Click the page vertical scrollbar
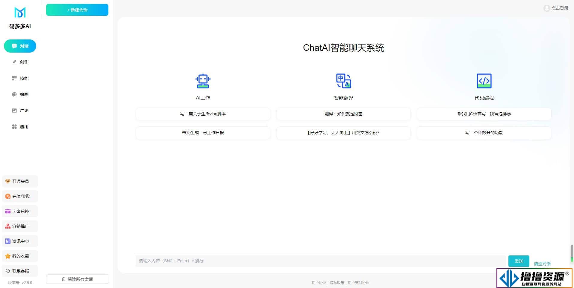574x288 pixels. coord(572,253)
